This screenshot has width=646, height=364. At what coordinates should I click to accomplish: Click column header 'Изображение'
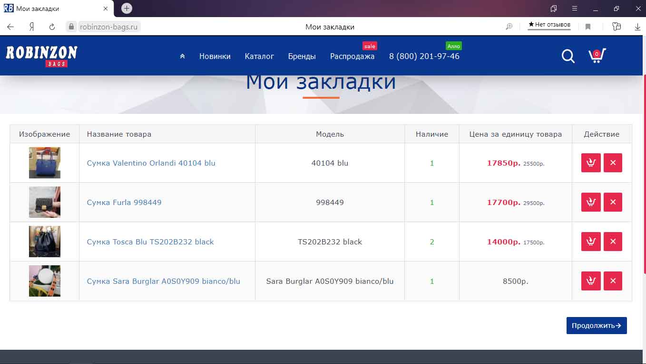point(45,134)
